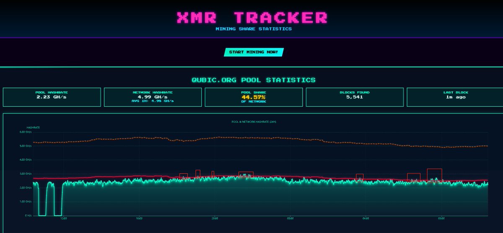Click the XMR TRACKER title
Screen dimensions: 503x233
click(x=252, y=17)
